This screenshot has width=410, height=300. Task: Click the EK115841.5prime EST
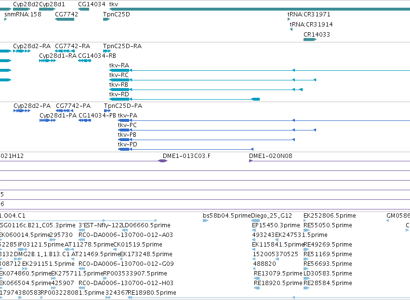(253, 249)
